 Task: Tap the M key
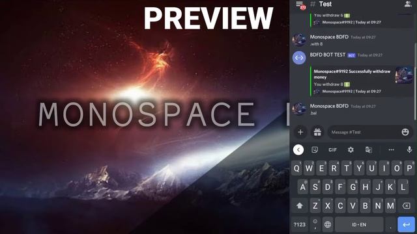click(390, 205)
